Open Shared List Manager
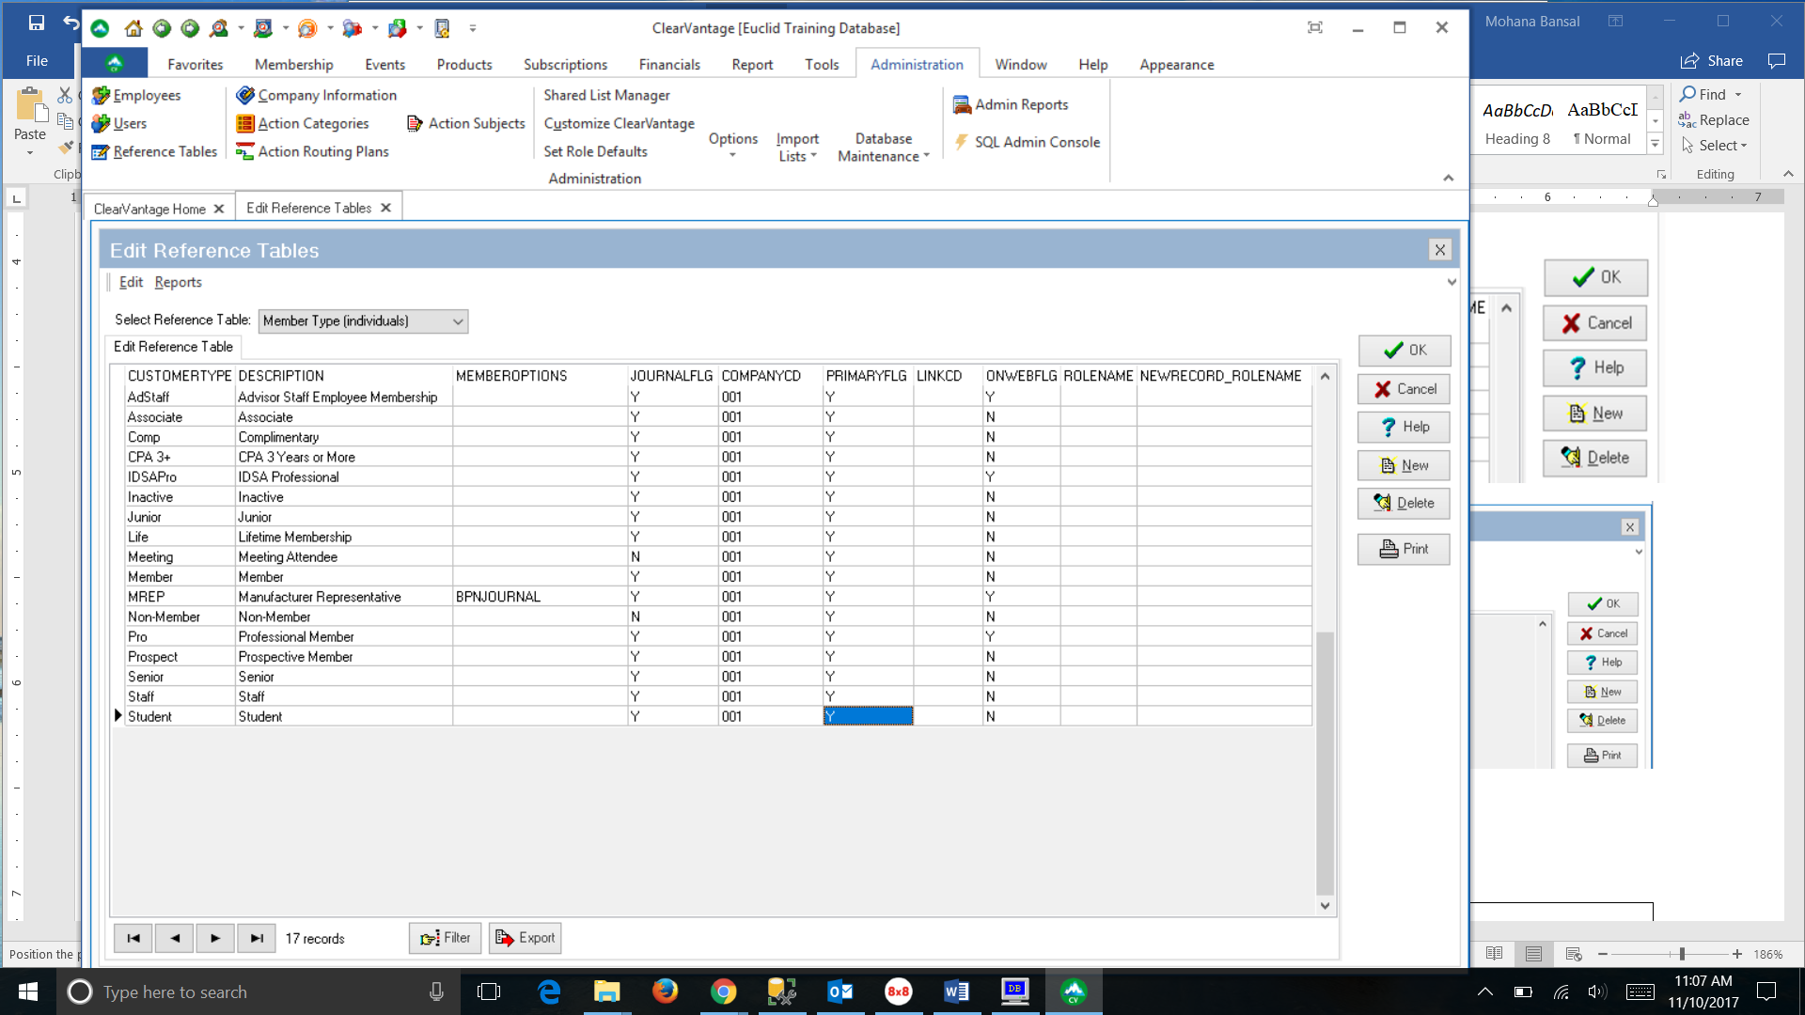Viewport: 1805px width, 1015px height. click(606, 95)
